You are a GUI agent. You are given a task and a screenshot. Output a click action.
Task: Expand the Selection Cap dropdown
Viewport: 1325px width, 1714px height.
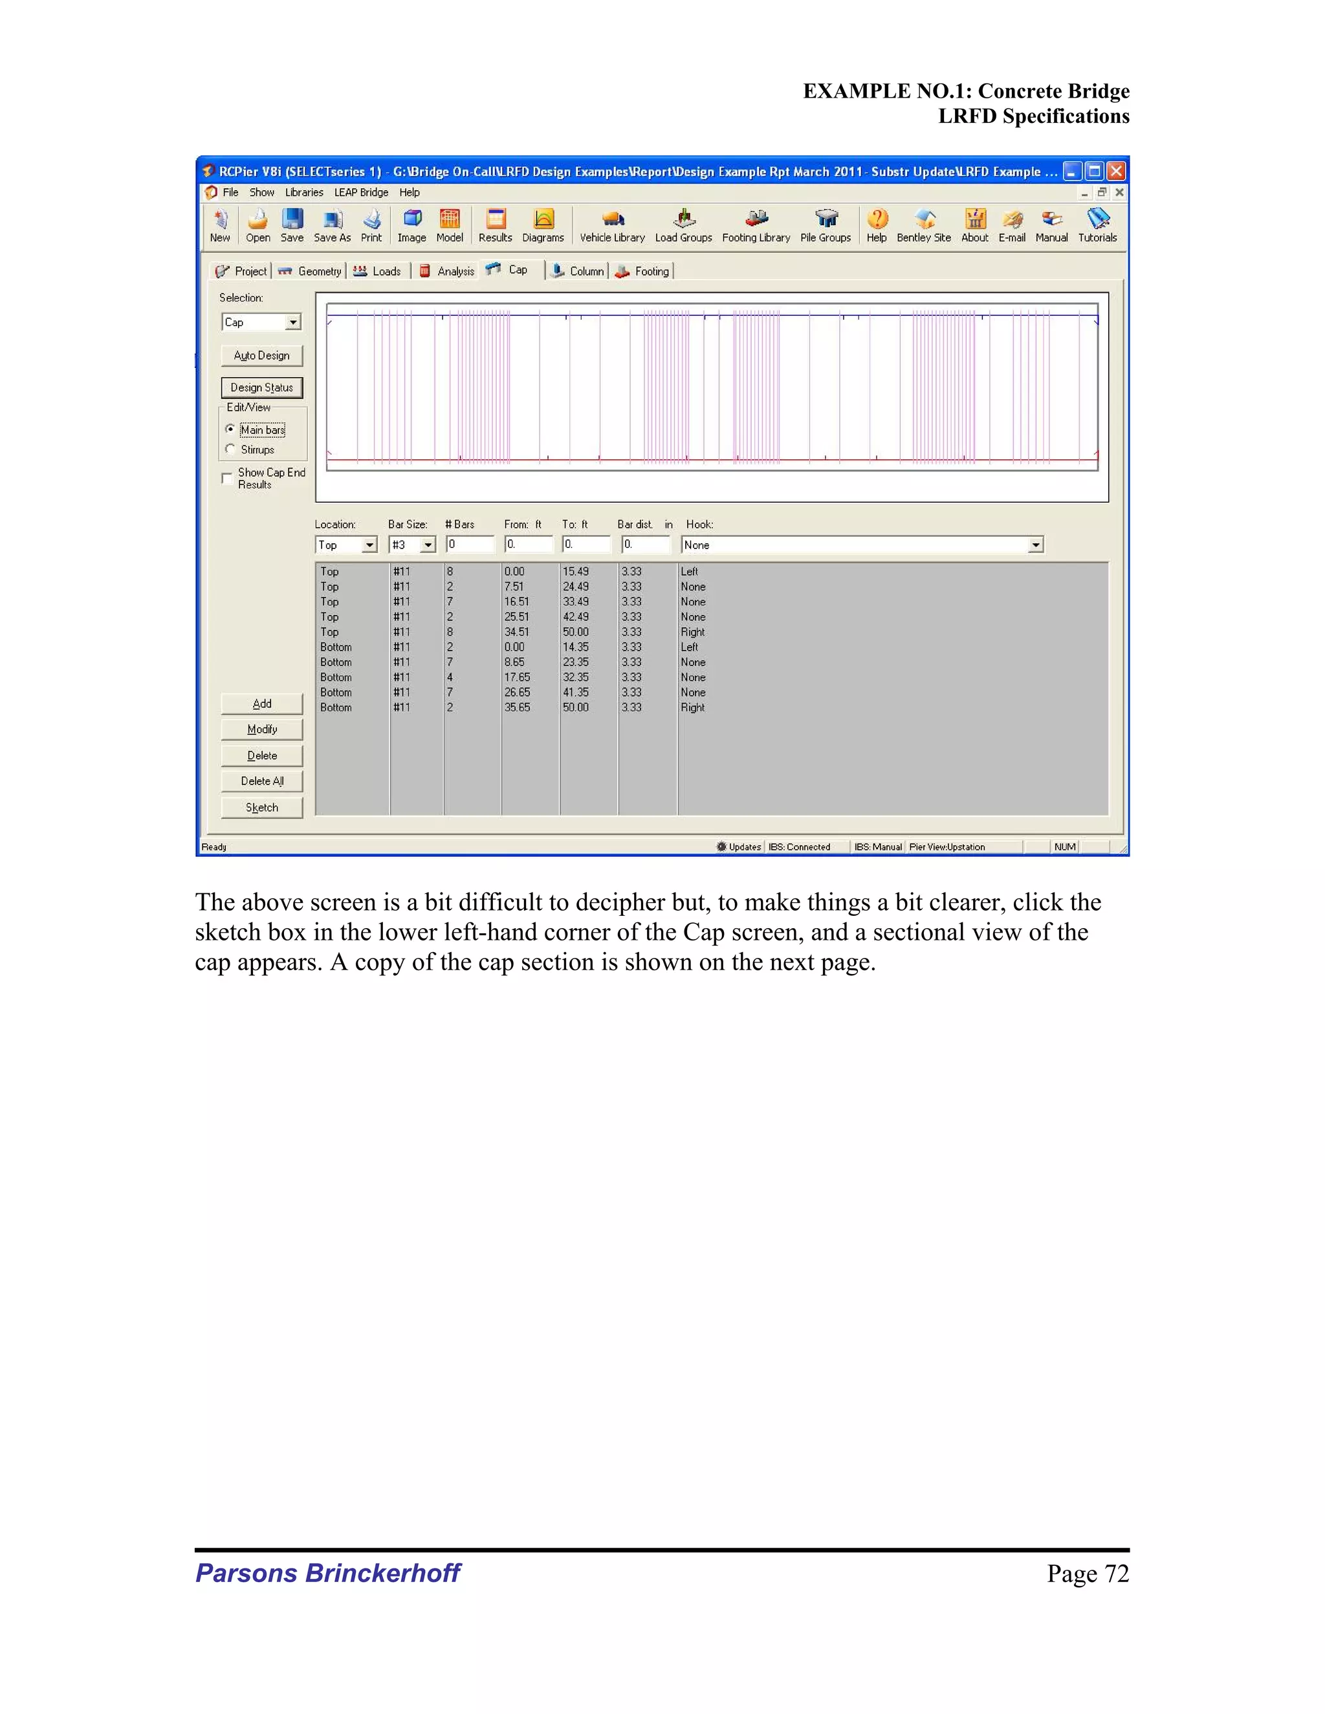[x=293, y=323]
